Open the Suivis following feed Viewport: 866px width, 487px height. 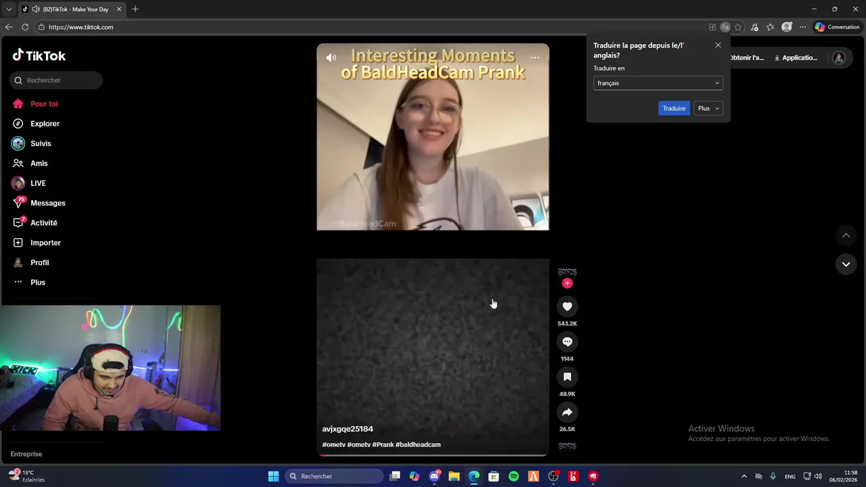click(31, 143)
